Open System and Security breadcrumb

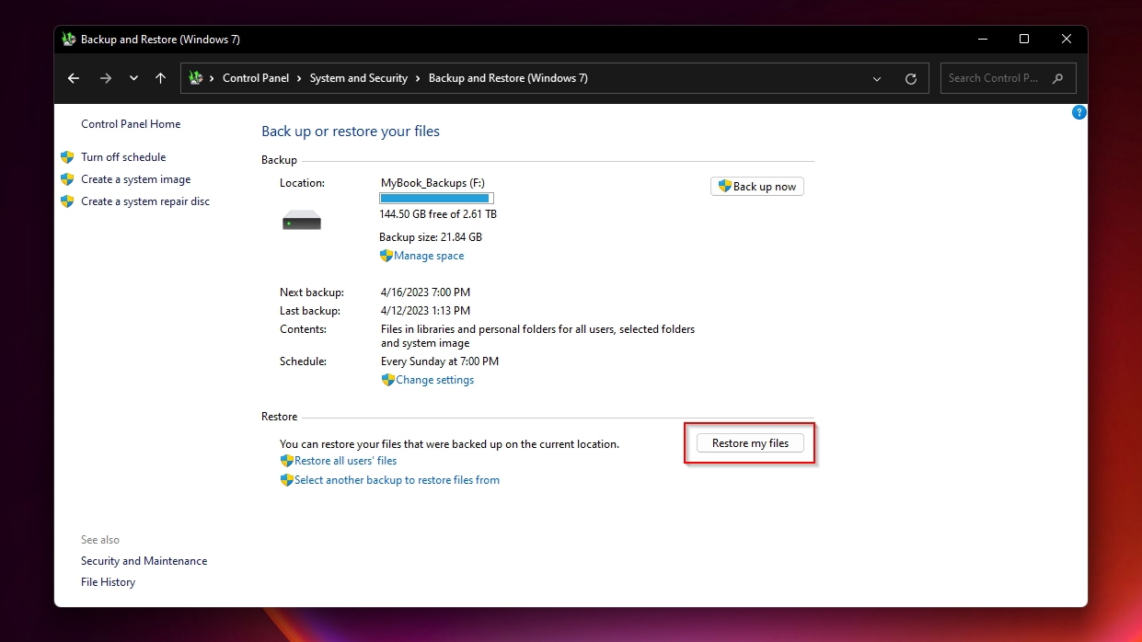[359, 78]
